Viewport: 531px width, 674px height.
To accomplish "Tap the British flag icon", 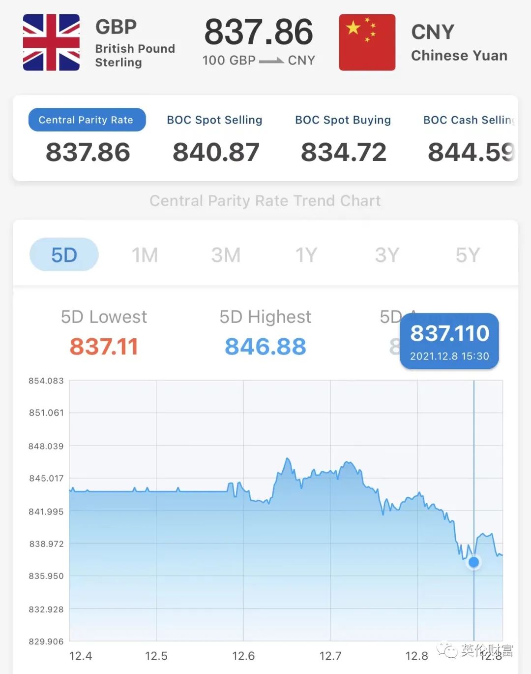I will tap(51, 42).
